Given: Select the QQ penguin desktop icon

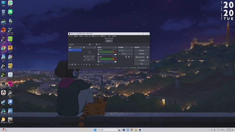Looking at the screenshot, I should click(x=3, y=93).
